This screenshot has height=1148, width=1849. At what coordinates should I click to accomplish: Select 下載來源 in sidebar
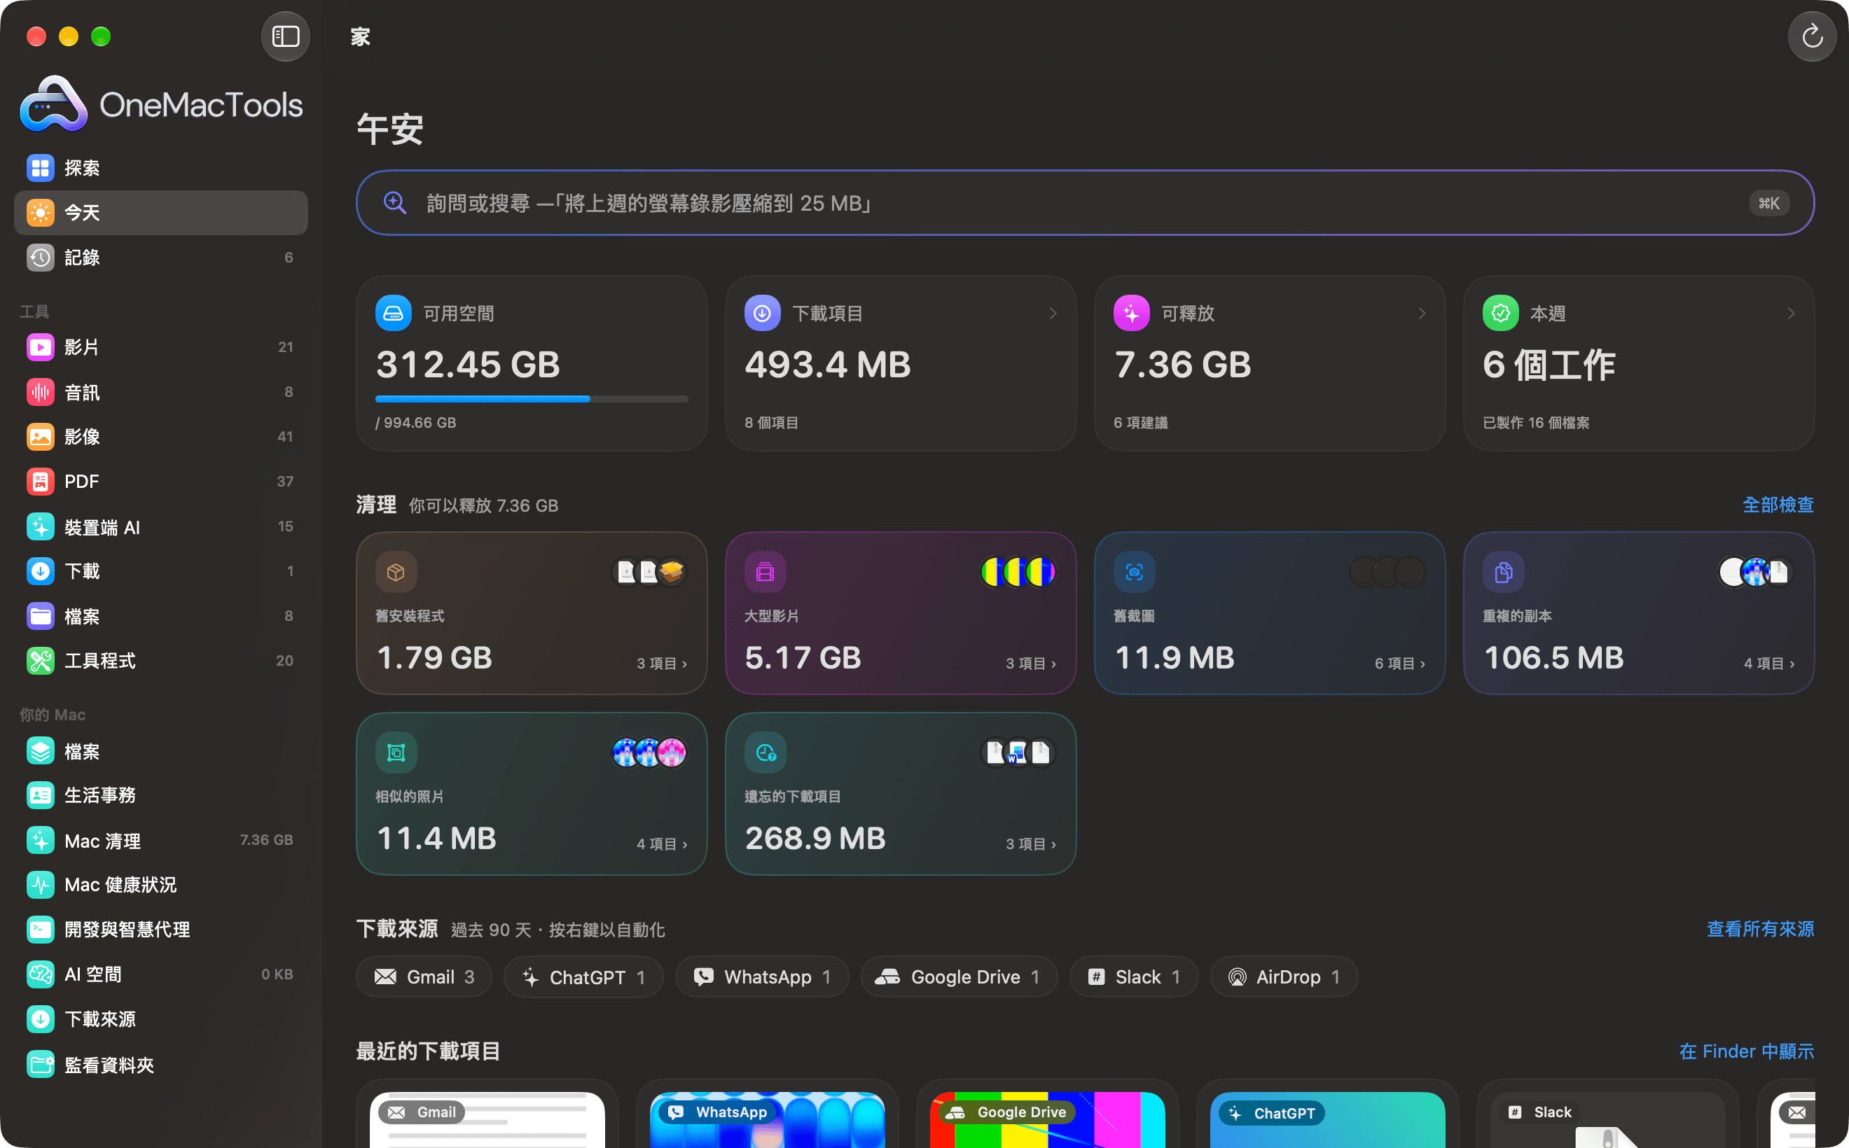(x=161, y=1019)
